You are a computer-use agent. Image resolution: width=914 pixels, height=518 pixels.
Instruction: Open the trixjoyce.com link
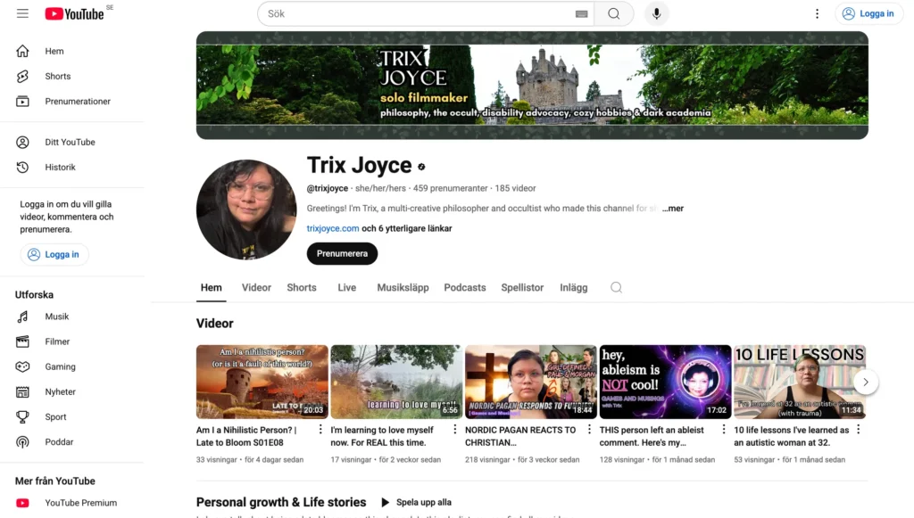[333, 228]
